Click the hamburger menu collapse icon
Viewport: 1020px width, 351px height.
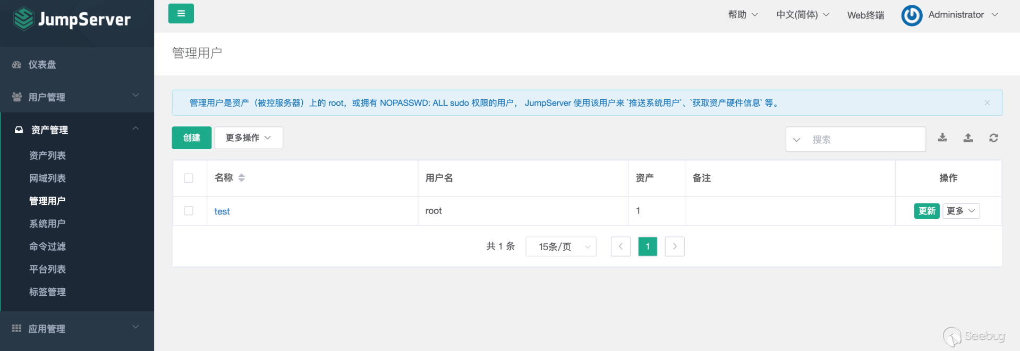coord(181,14)
